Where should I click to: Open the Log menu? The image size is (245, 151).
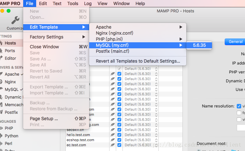tap(88, 3)
